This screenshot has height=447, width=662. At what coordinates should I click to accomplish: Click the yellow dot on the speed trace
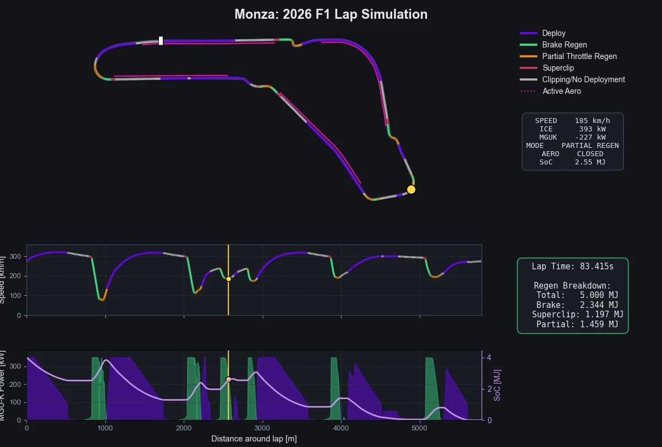(x=228, y=279)
